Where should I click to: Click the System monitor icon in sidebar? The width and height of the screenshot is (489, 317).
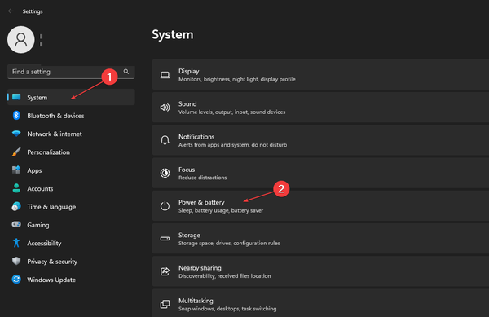pyautogui.click(x=16, y=97)
